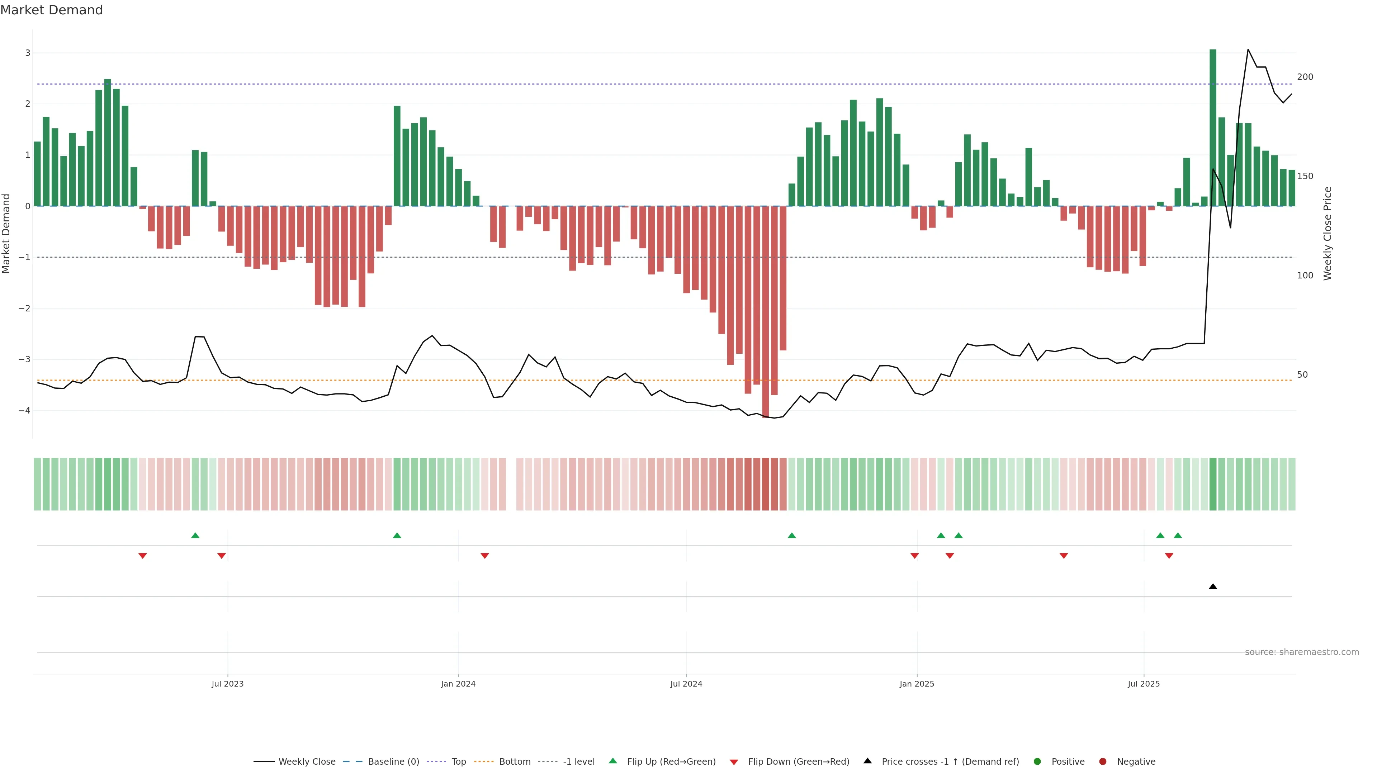Click Flip Up green triangle legend icon
The height and width of the screenshot is (774, 1377).
(612, 761)
